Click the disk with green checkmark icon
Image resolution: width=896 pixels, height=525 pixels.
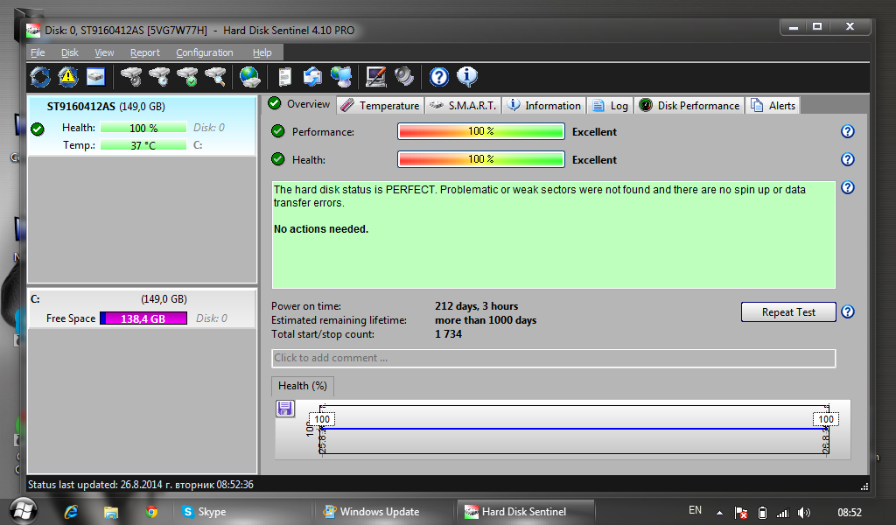[187, 76]
